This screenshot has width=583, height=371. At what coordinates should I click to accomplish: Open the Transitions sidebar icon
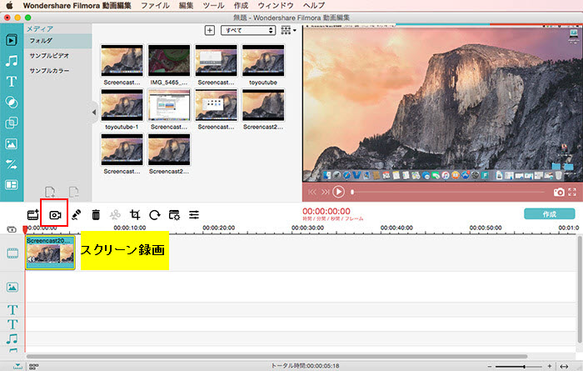point(12,164)
